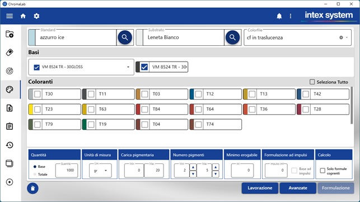The width and height of the screenshot is (360, 202).
Task: Check colorant T04
Action: coord(144,124)
